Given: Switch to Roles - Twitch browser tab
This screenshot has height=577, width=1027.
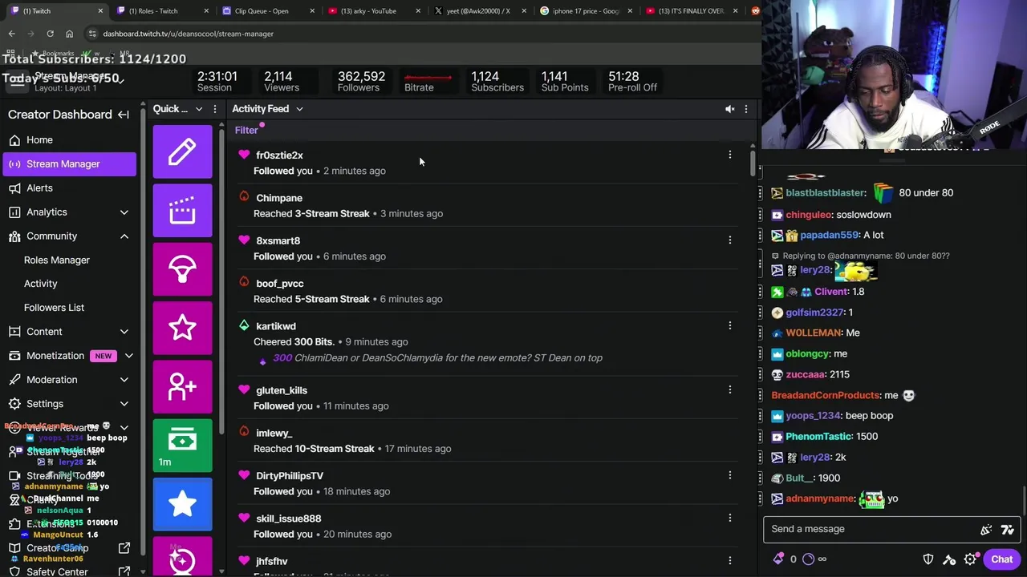Looking at the screenshot, I should (x=160, y=11).
